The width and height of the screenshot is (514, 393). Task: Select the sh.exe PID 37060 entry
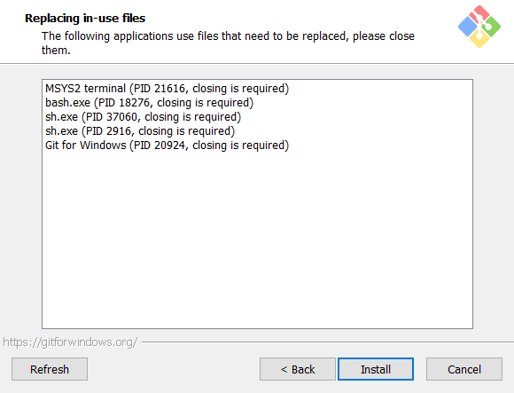[x=143, y=117]
